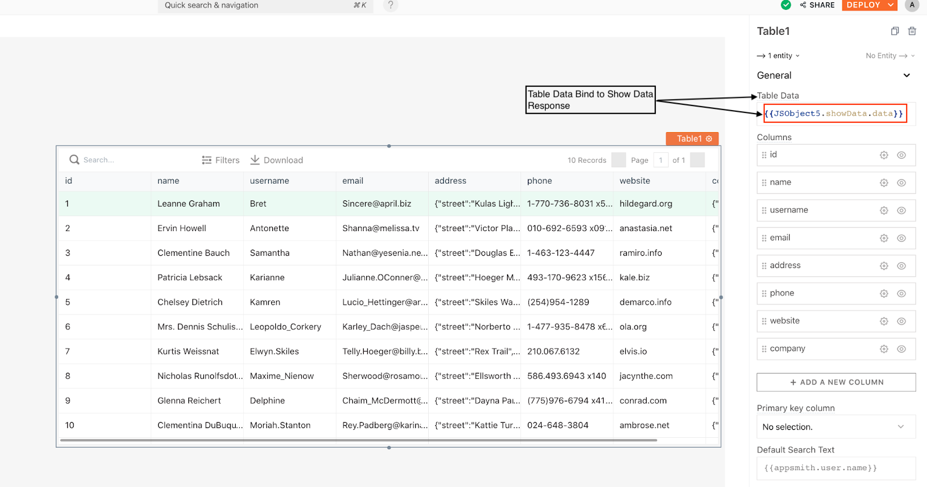Click the table's horizontal scrollbar
This screenshot has height=487, width=927.
pos(358,440)
